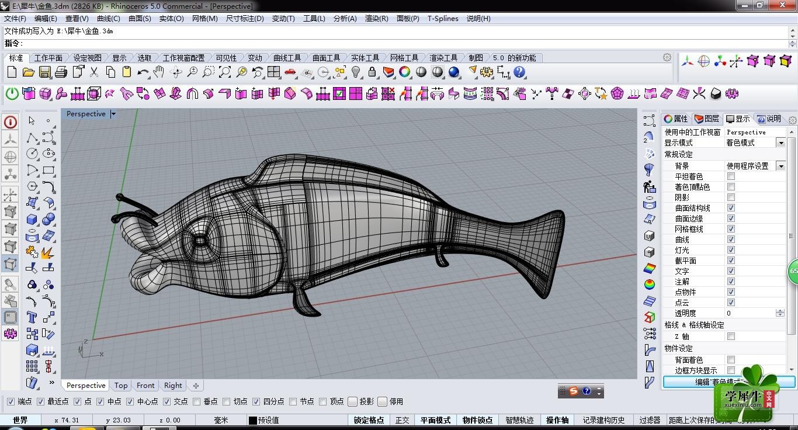Click the light bulb Hide icon
798x430 pixels.
(x=356, y=72)
